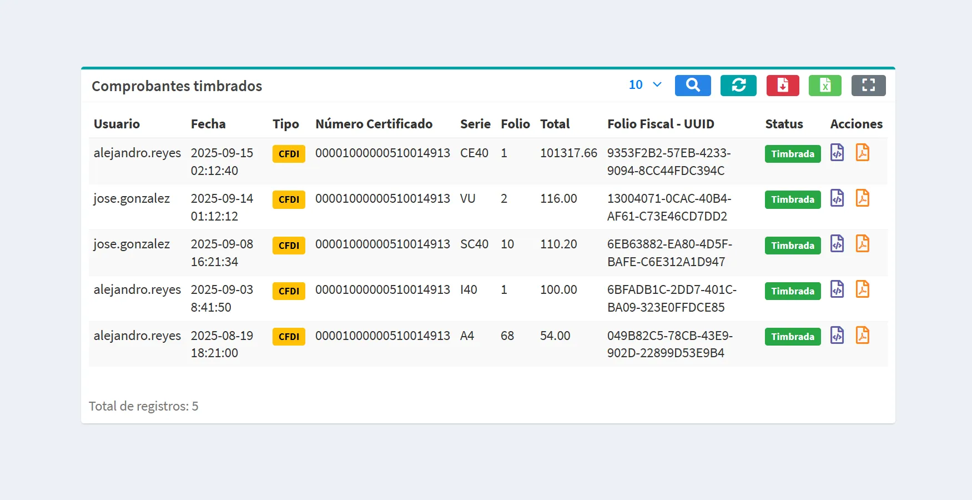This screenshot has height=500, width=972.
Task: Click the Número Certificado column header
Action: 374,124
